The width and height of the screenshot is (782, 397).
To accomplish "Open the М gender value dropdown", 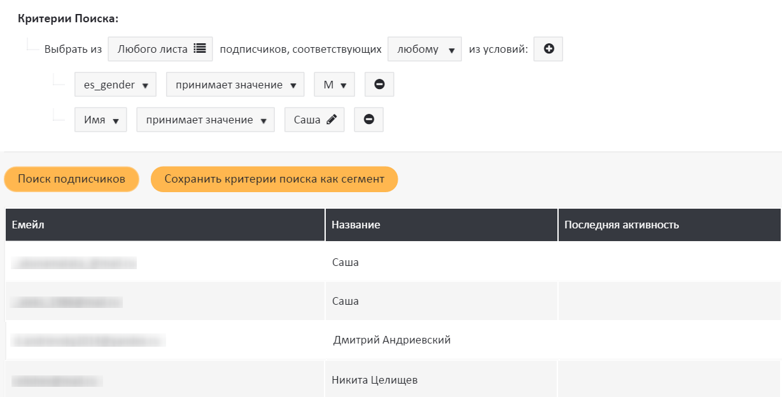I will 334,85.
